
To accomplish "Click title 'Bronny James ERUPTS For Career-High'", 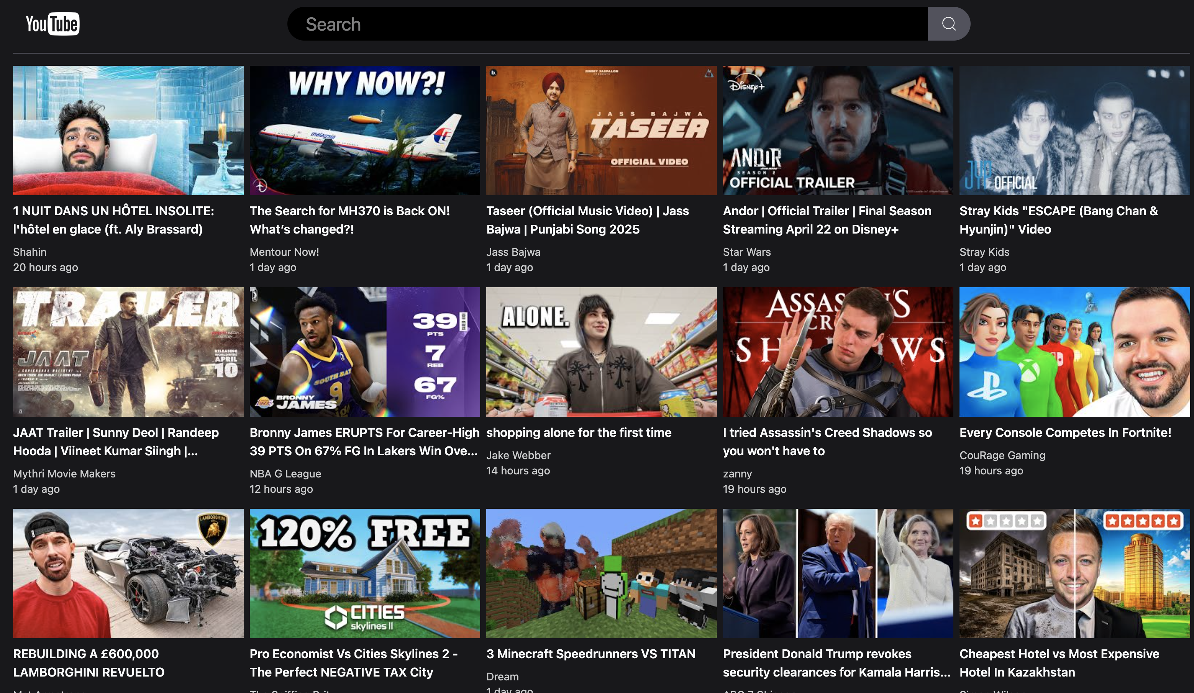I will (364, 442).
